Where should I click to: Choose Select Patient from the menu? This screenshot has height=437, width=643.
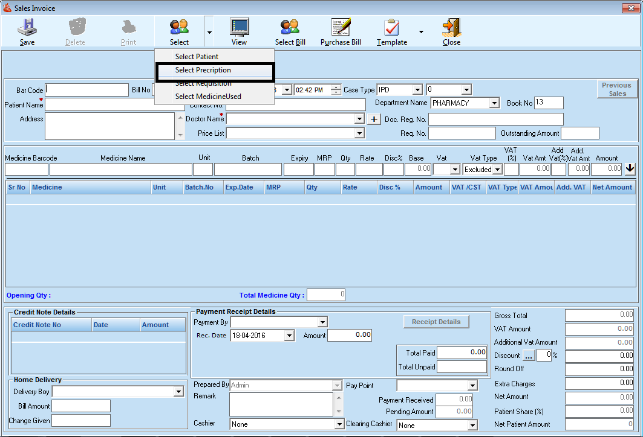(x=197, y=57)
